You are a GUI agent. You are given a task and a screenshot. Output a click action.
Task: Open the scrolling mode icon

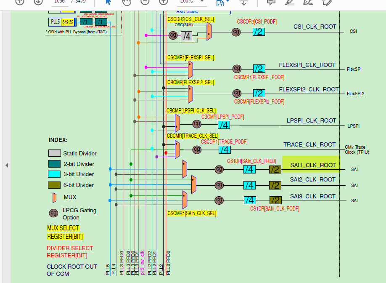click(244, 2)
